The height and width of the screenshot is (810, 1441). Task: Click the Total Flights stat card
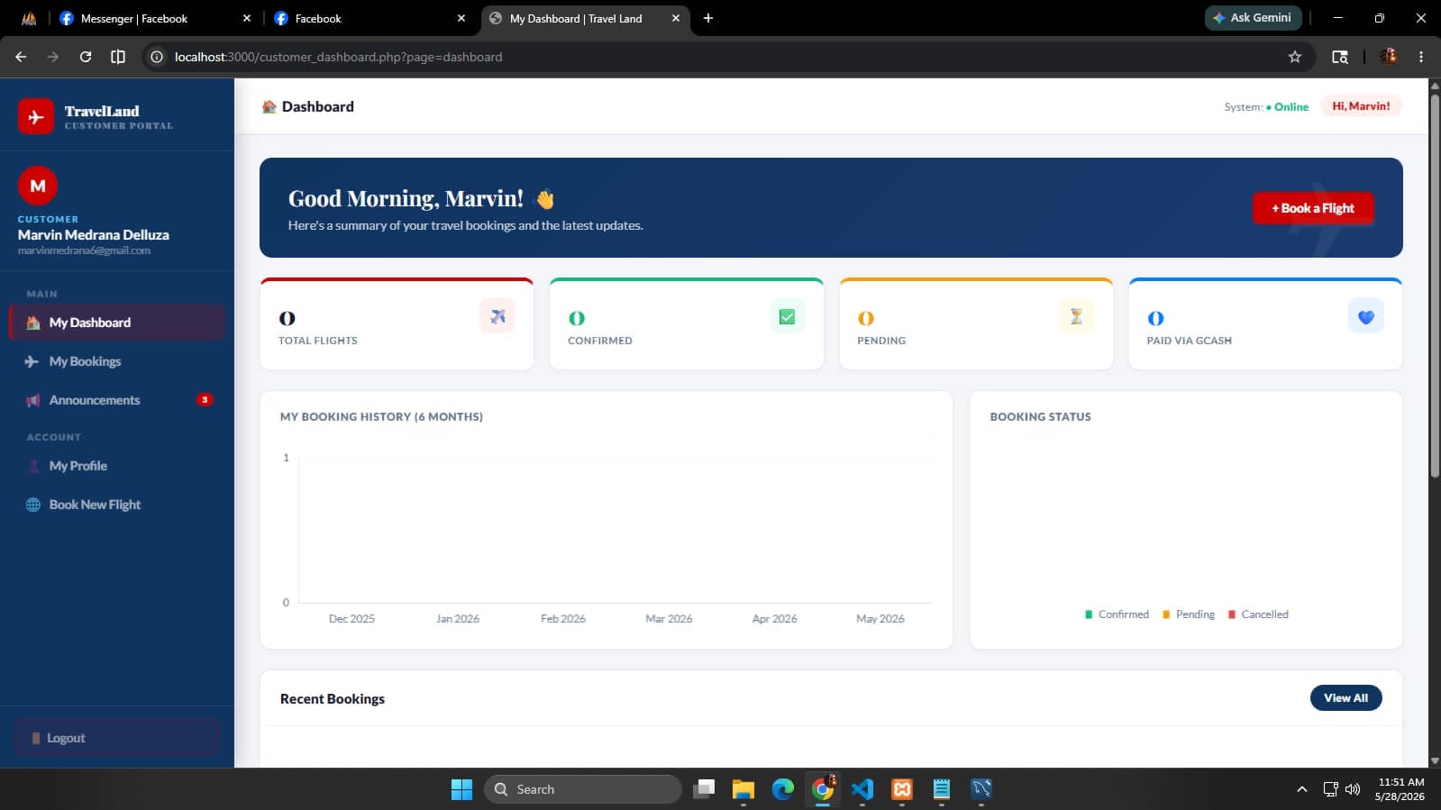[397, 324]
